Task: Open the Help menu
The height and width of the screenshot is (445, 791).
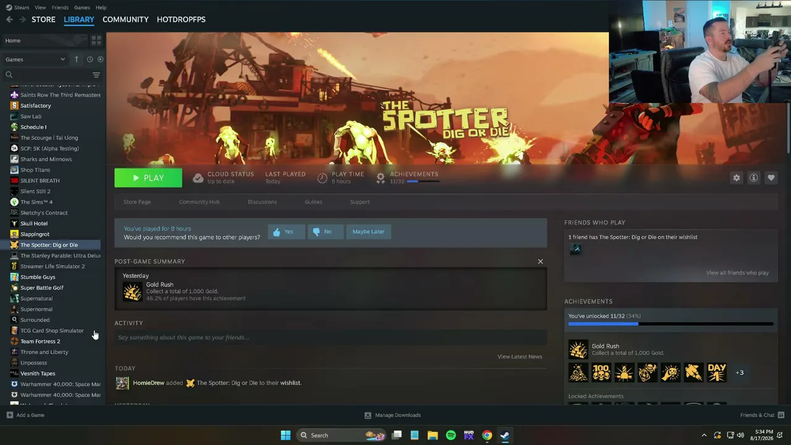Action: point(101,7)
